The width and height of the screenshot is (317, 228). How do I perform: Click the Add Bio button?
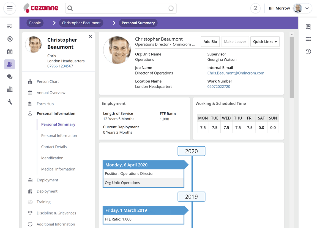210,42
